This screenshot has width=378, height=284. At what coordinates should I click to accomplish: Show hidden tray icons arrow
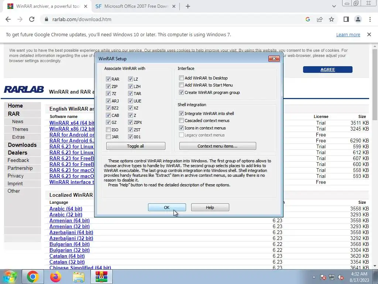[x=314, y=277]
